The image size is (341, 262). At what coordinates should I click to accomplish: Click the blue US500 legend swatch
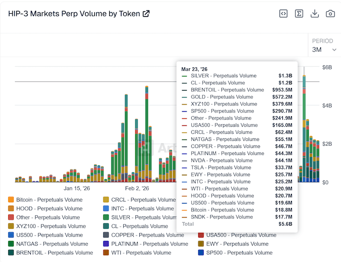tap(11, 235)
